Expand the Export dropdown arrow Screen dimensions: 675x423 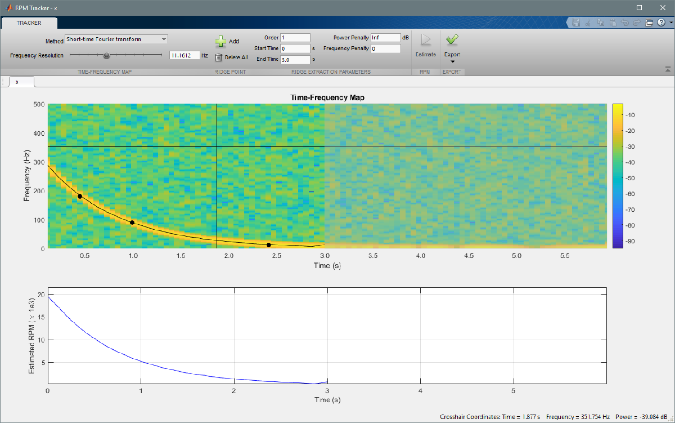pos(452,61)
